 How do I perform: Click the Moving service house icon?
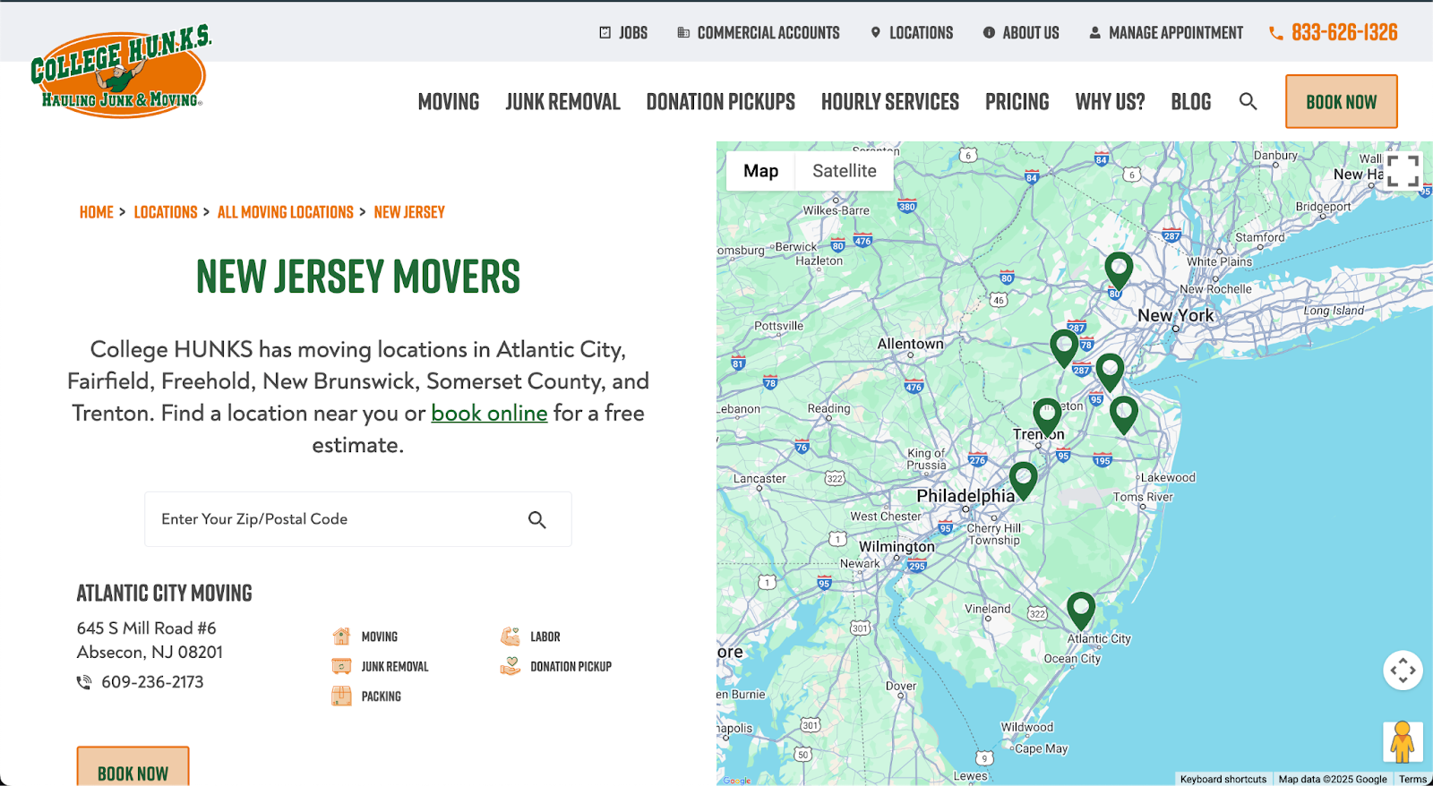(341, 636)
